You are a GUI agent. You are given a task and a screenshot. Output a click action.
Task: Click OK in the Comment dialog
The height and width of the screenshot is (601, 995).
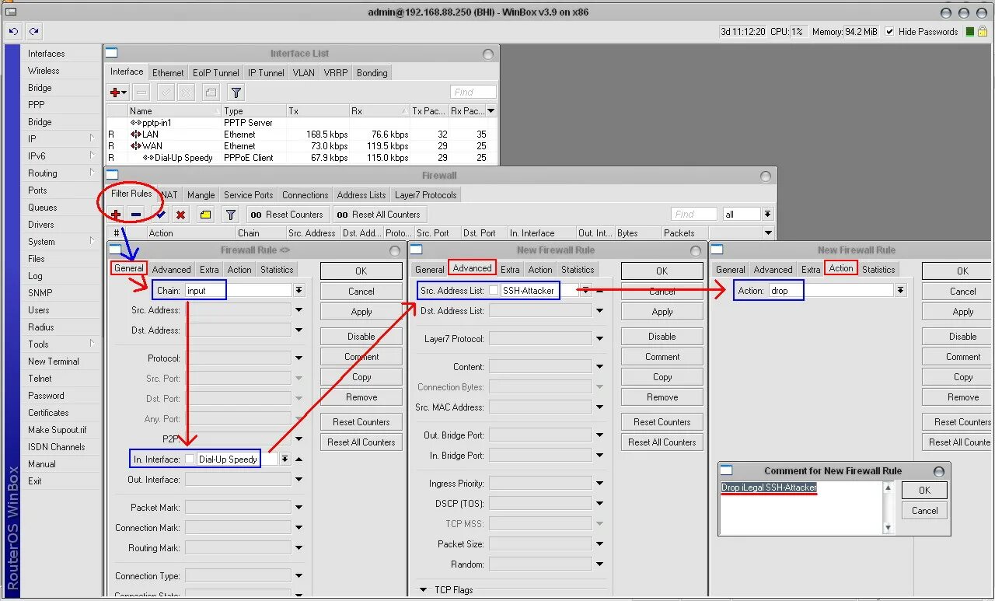pos(924,491)
